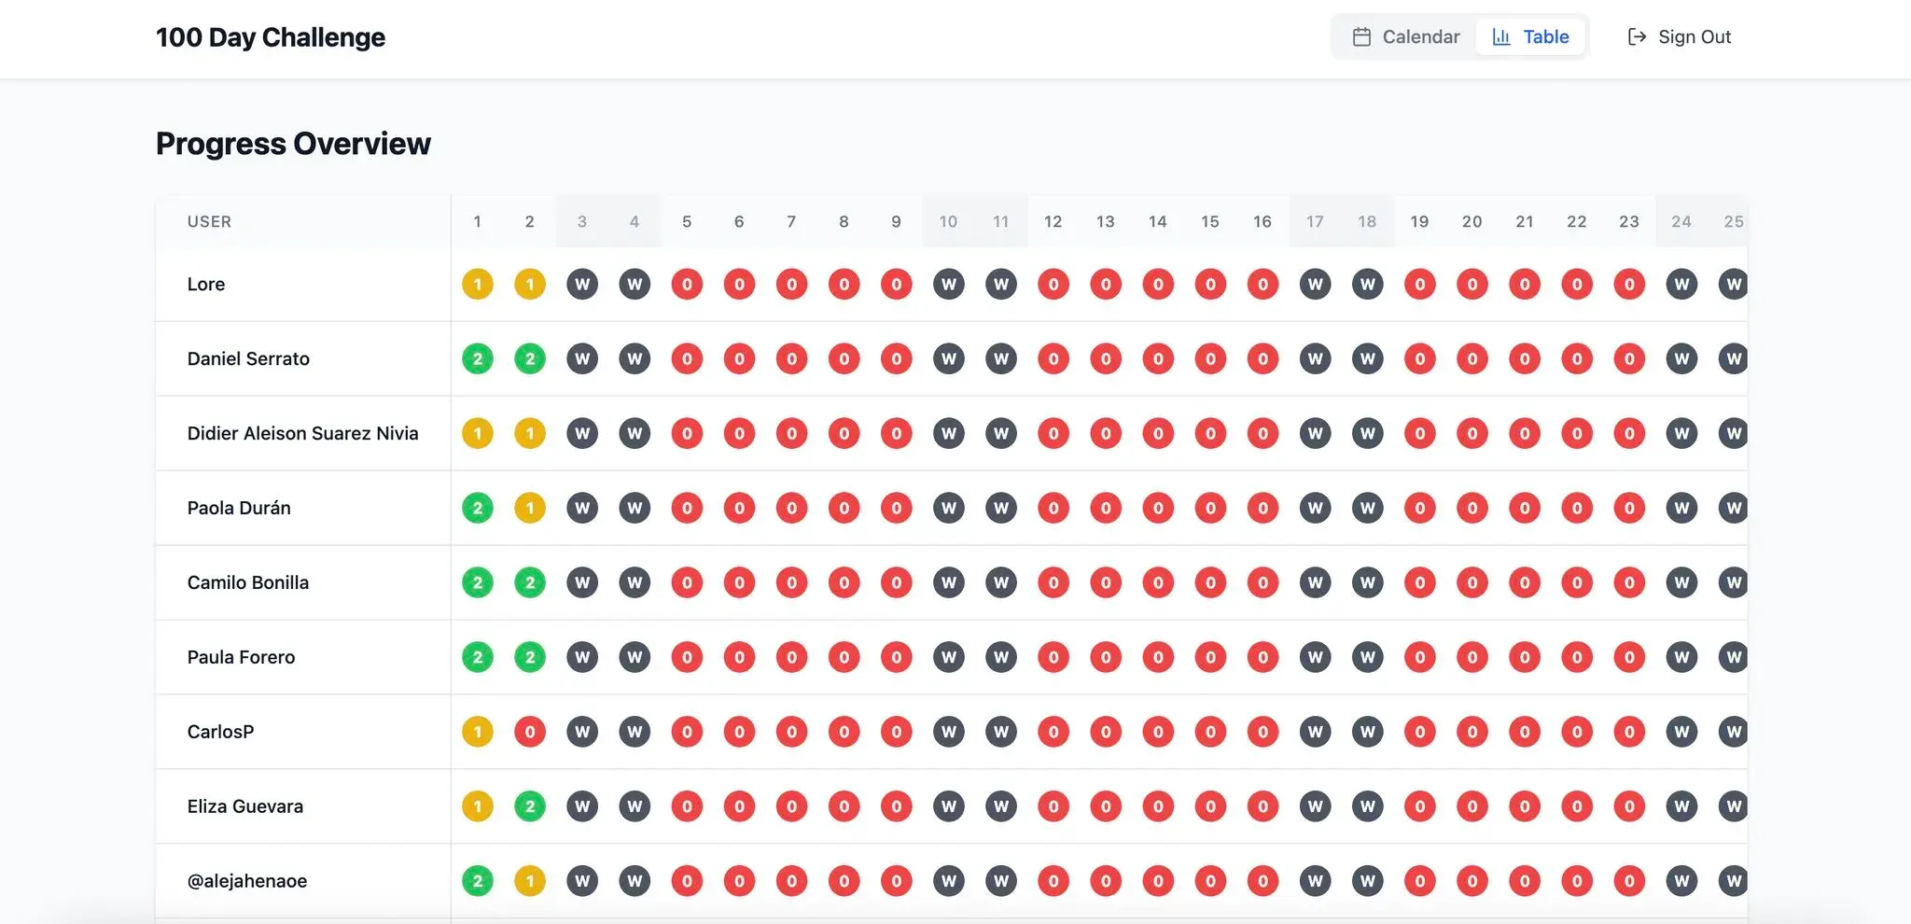Open the 100 Day Challenge home title

pyautogui.click(x=271, y=37)
